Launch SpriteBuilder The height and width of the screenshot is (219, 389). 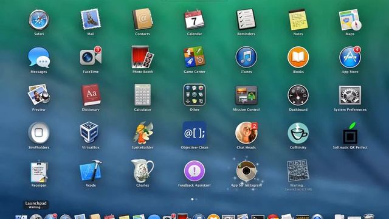click(143, 133)
